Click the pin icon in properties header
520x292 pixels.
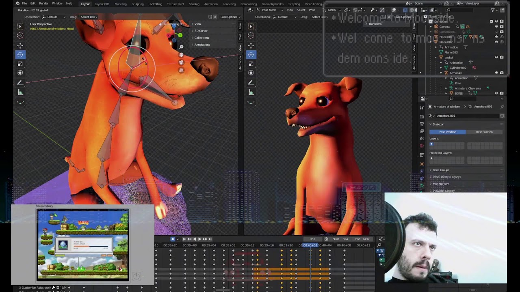click(502, 107)
